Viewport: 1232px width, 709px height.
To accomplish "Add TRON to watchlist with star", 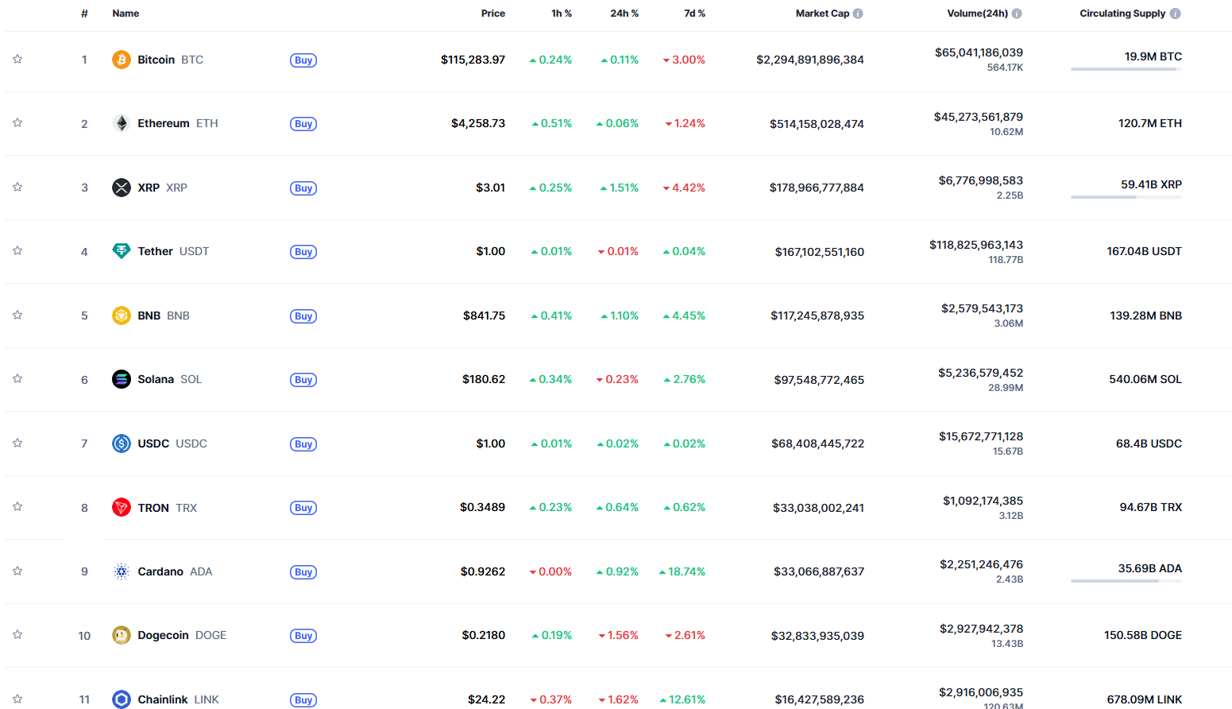I will pyautogui.click(x=17, y=506).
